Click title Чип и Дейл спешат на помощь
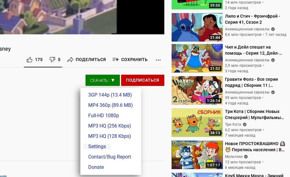Image resolution: width=290 pixels, height=177 pixels. [253, 50]
